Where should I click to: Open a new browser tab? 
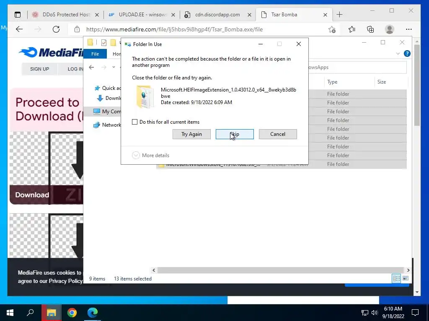click(x=339, y=15)
